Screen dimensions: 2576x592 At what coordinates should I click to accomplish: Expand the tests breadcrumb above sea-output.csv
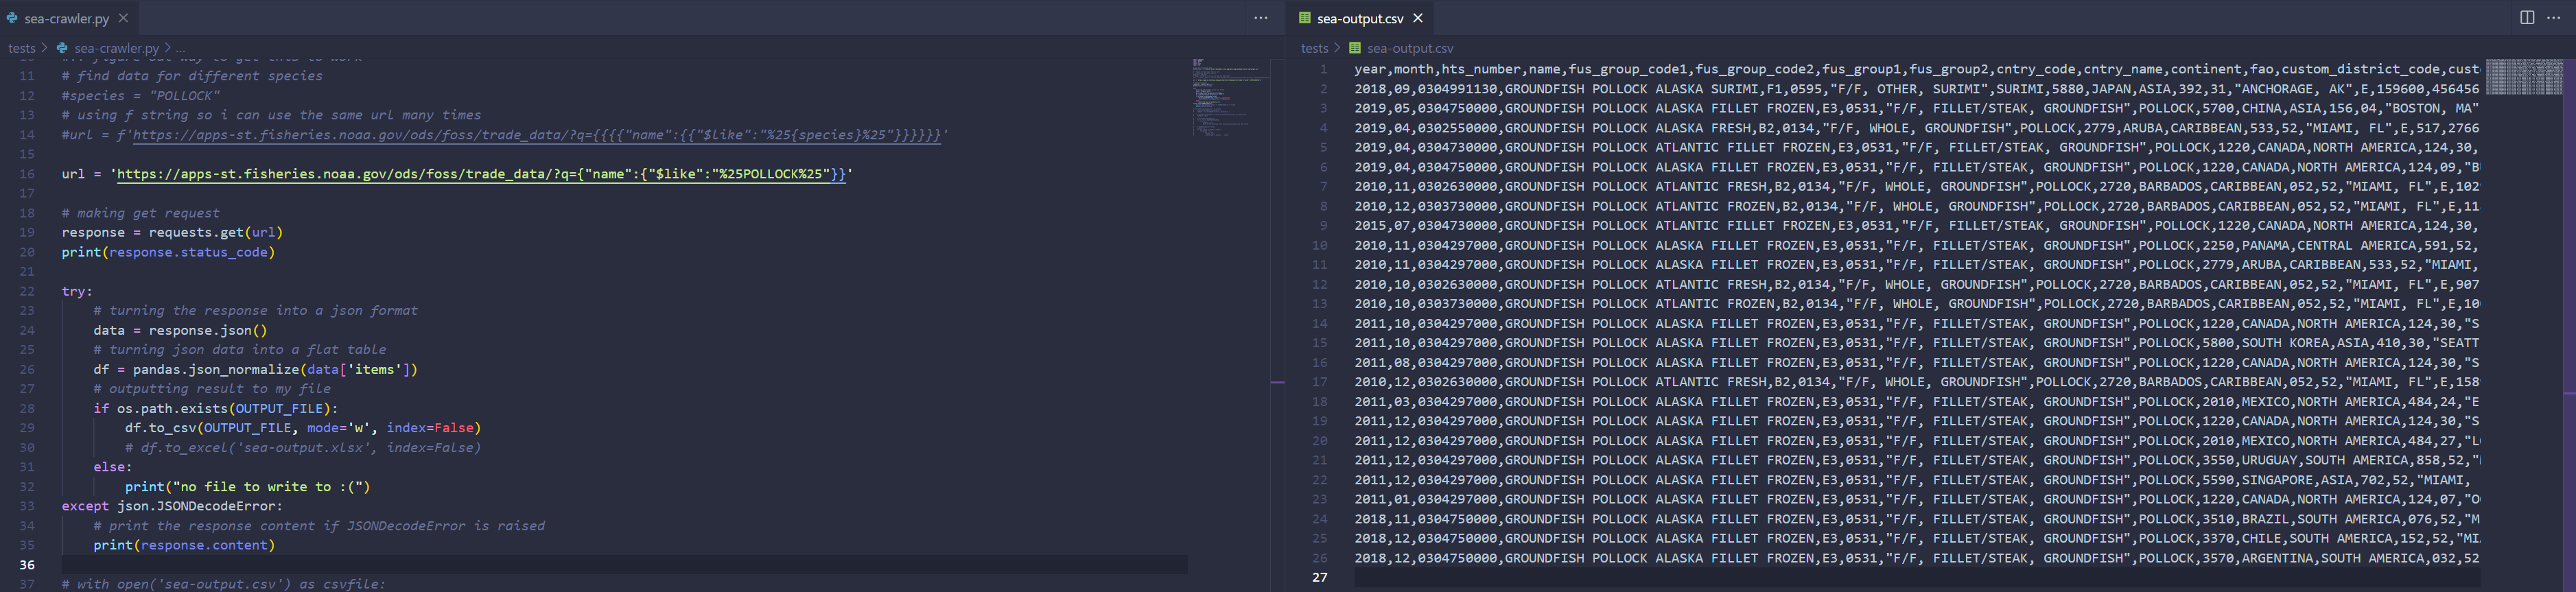tap(1314, 48)
